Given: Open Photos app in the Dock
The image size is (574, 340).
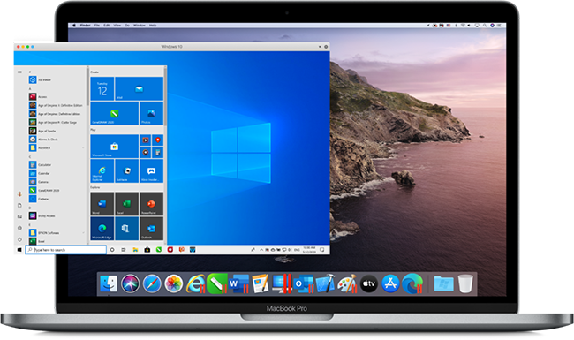Looking at the screenshot, I should (x=173, y=284).
